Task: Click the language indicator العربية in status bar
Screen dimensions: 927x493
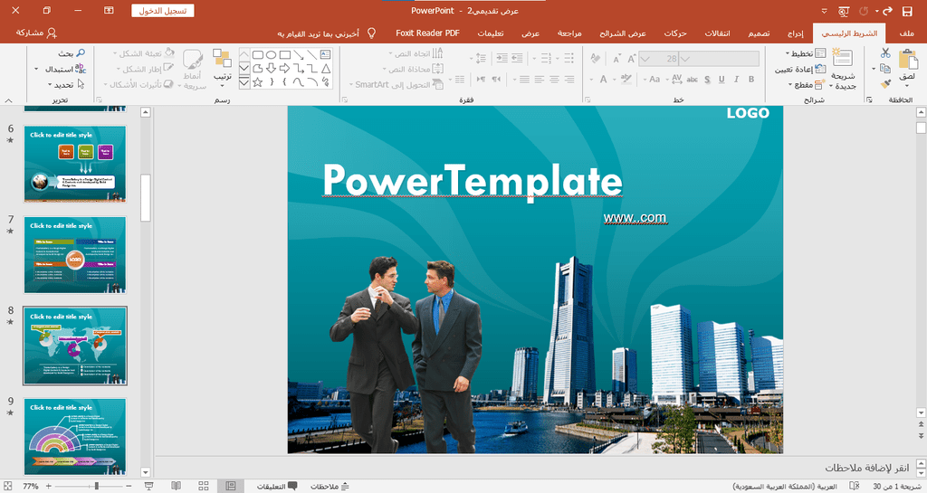Action: 785,487
